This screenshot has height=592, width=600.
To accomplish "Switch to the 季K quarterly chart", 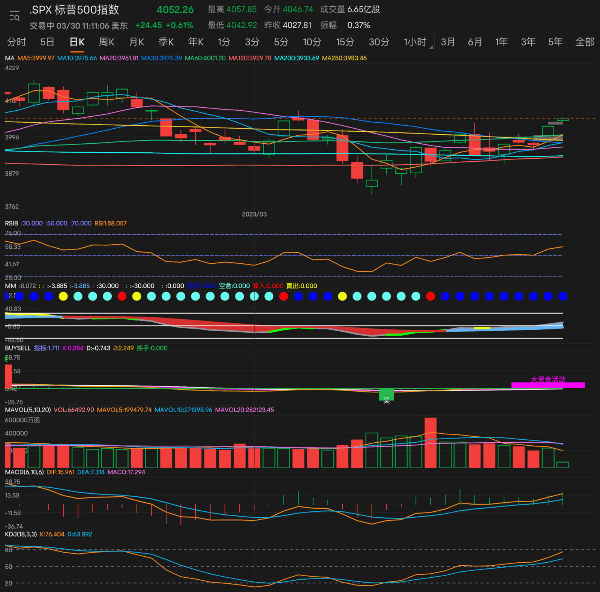I will point(166,42).
